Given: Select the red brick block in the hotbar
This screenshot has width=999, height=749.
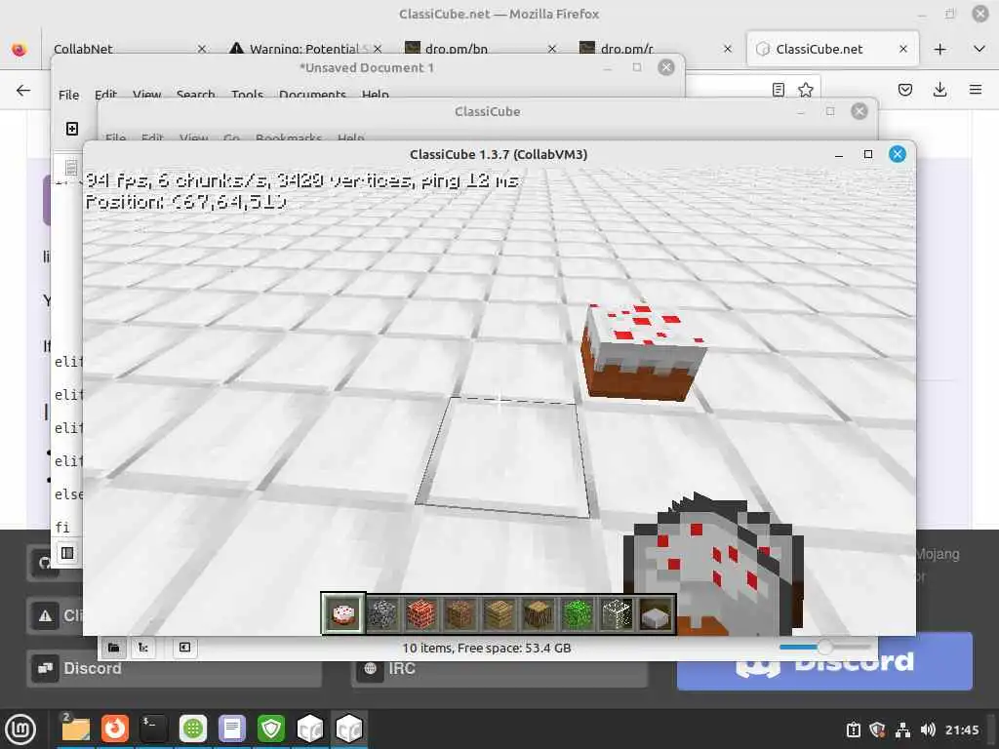Looking at the screenshot, I should tap(421, 614).
